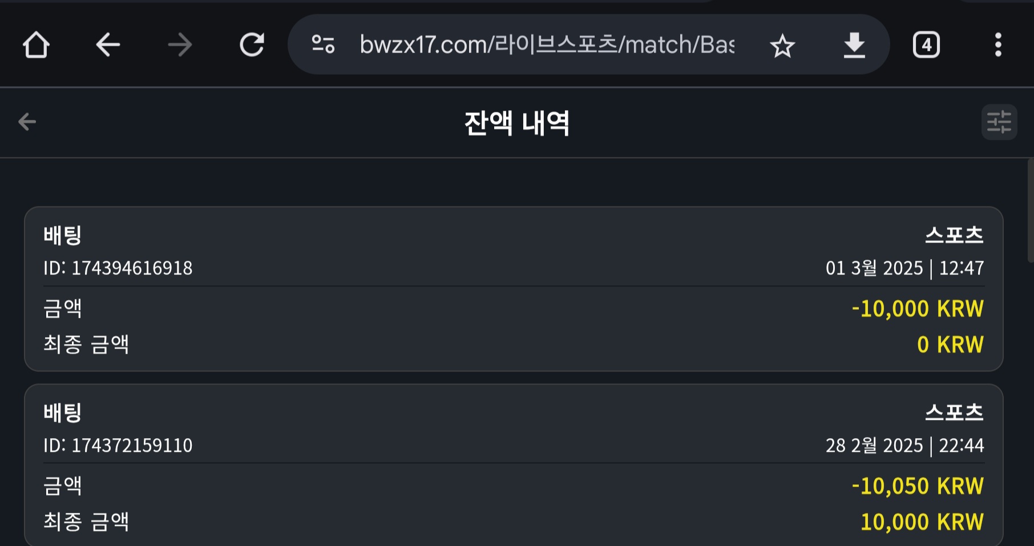Return using the page back arrow
This screenshot has height=546, width=1034.
(27, 122)
